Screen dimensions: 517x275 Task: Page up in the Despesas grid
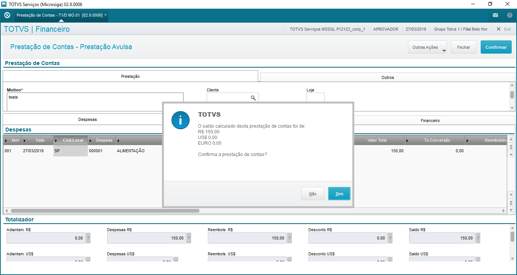511,147
